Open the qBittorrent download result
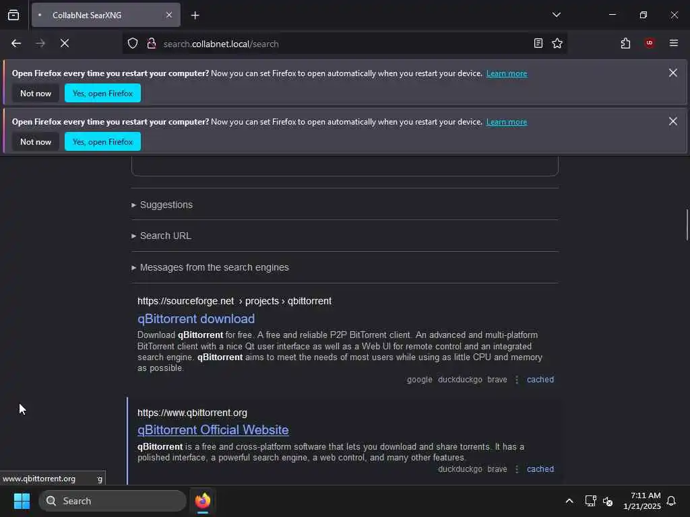The image size is (690, 517). tap(196, 318)
